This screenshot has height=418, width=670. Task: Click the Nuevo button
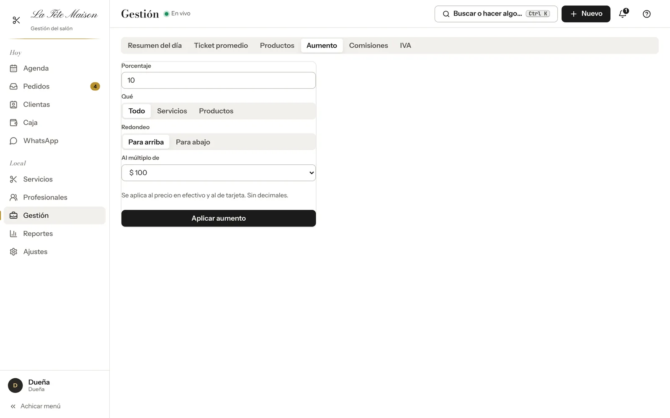(x=586, y=14)
